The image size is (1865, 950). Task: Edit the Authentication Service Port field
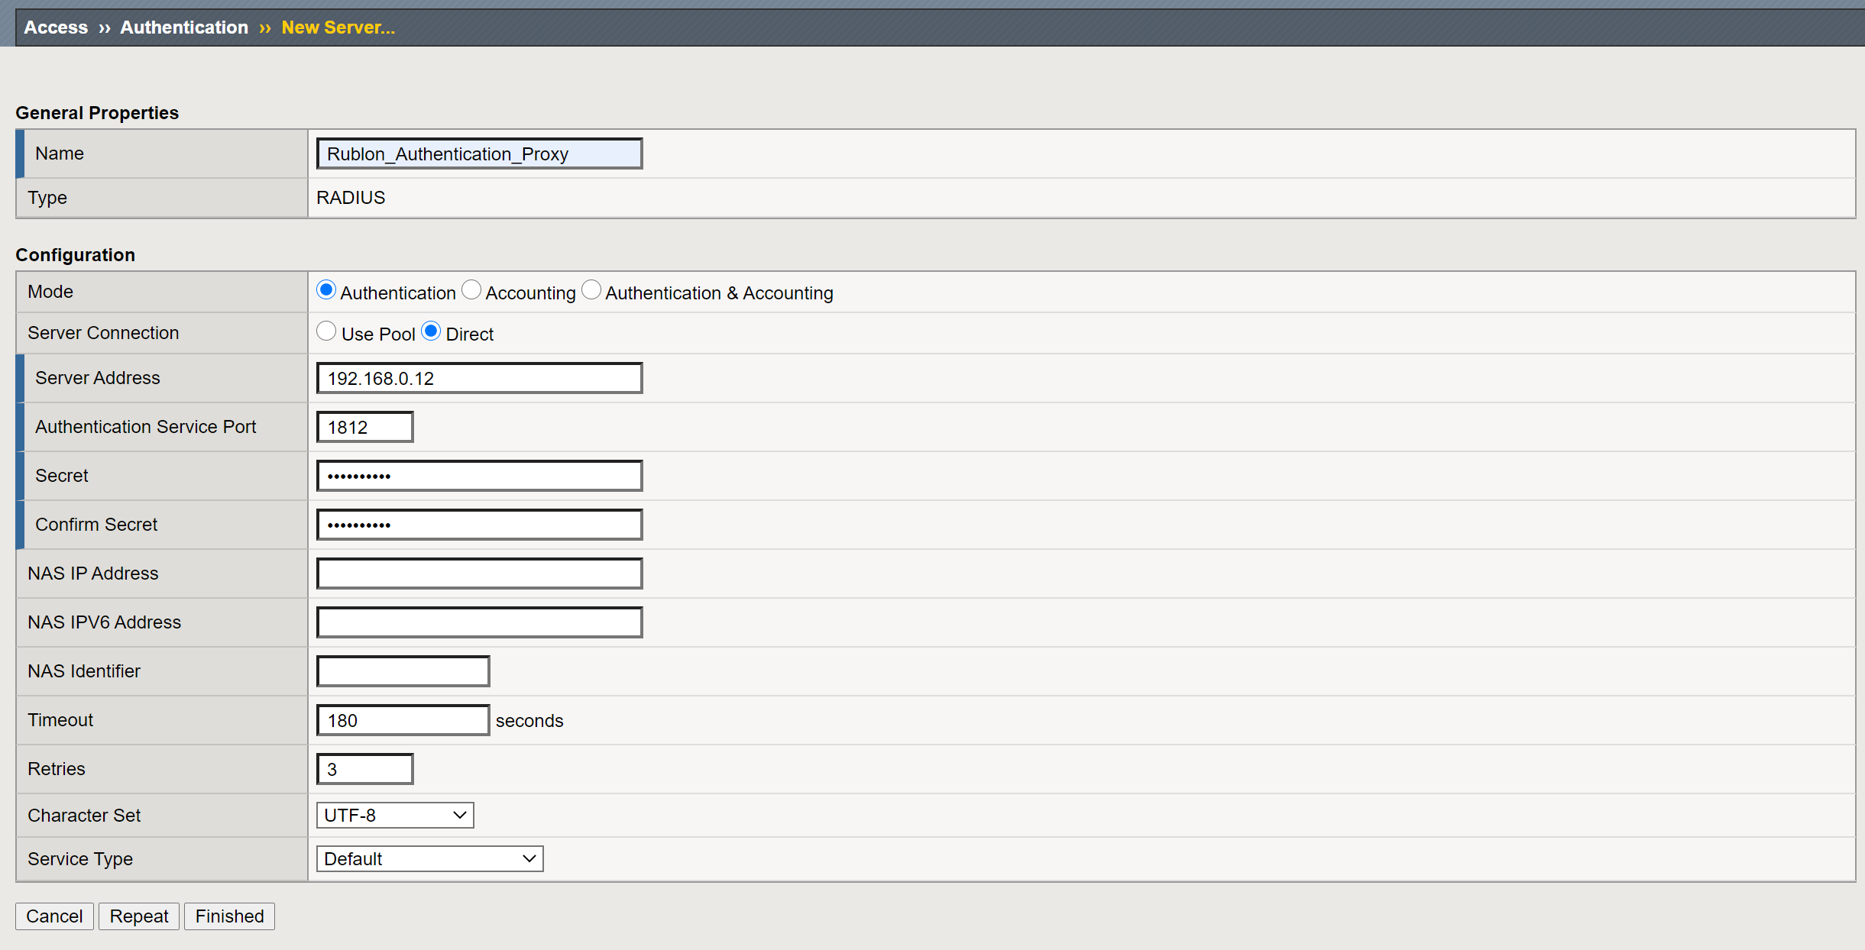coord(364,427)
